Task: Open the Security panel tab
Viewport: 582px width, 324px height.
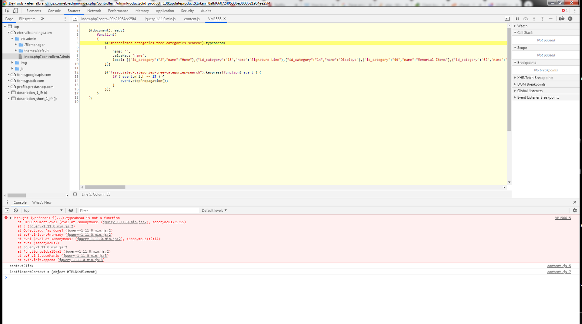Action: (x=187, y=11)
